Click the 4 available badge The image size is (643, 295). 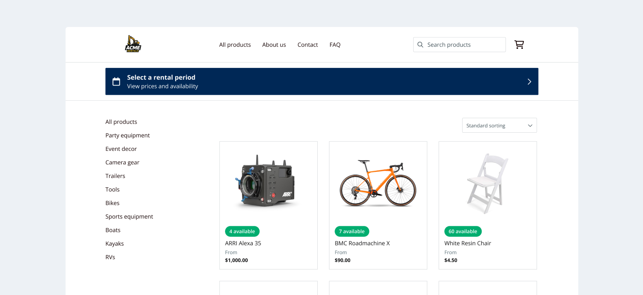pos(242,231)
